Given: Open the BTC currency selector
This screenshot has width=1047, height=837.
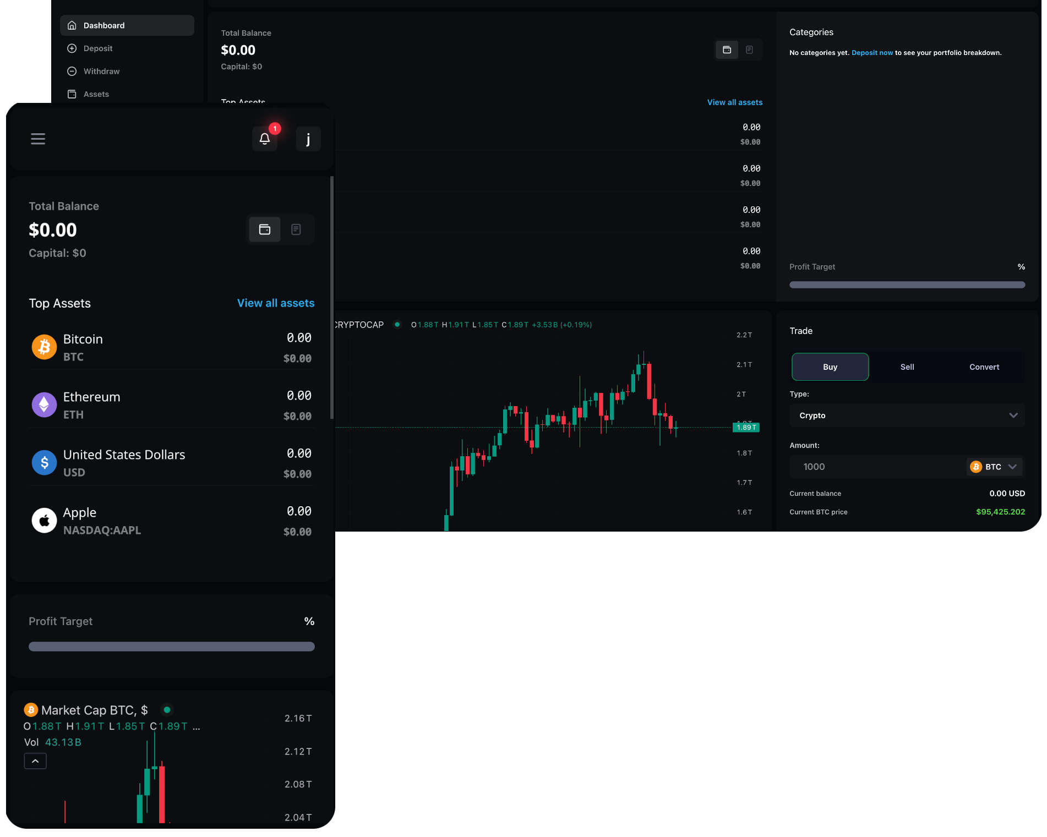Looking at the screenshot, I should (994, 467).
